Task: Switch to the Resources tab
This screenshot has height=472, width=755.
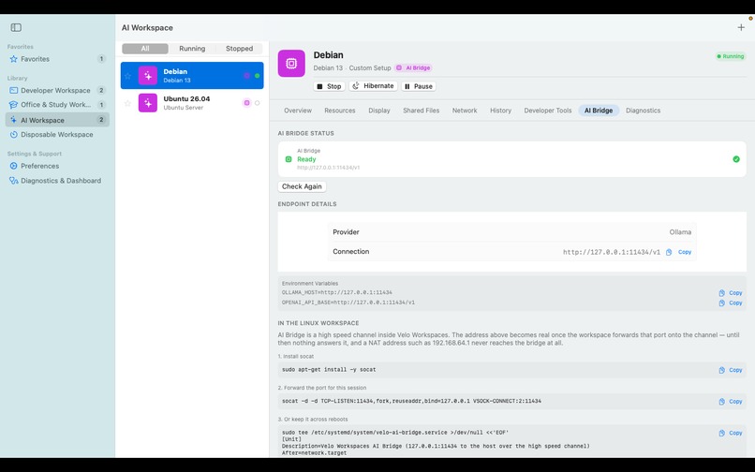Action: point(339,111)
